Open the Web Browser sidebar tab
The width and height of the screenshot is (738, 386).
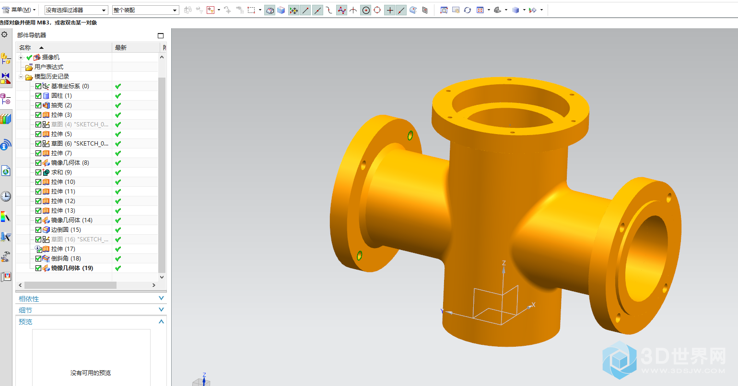tap(6, 170)
